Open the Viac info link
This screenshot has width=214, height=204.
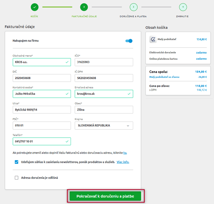pos(123,162)
